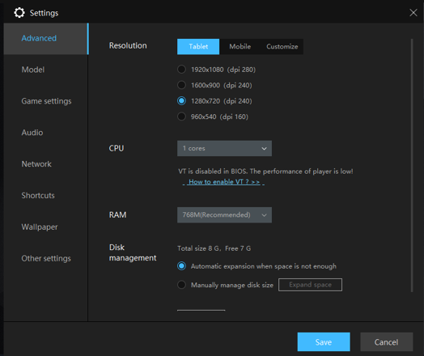
Task: Click the How to enable VT link
Action: 224,182
